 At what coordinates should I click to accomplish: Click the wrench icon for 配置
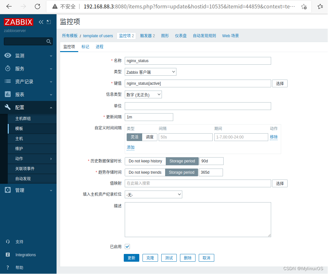pyautogui.click(x=8, y=107)
